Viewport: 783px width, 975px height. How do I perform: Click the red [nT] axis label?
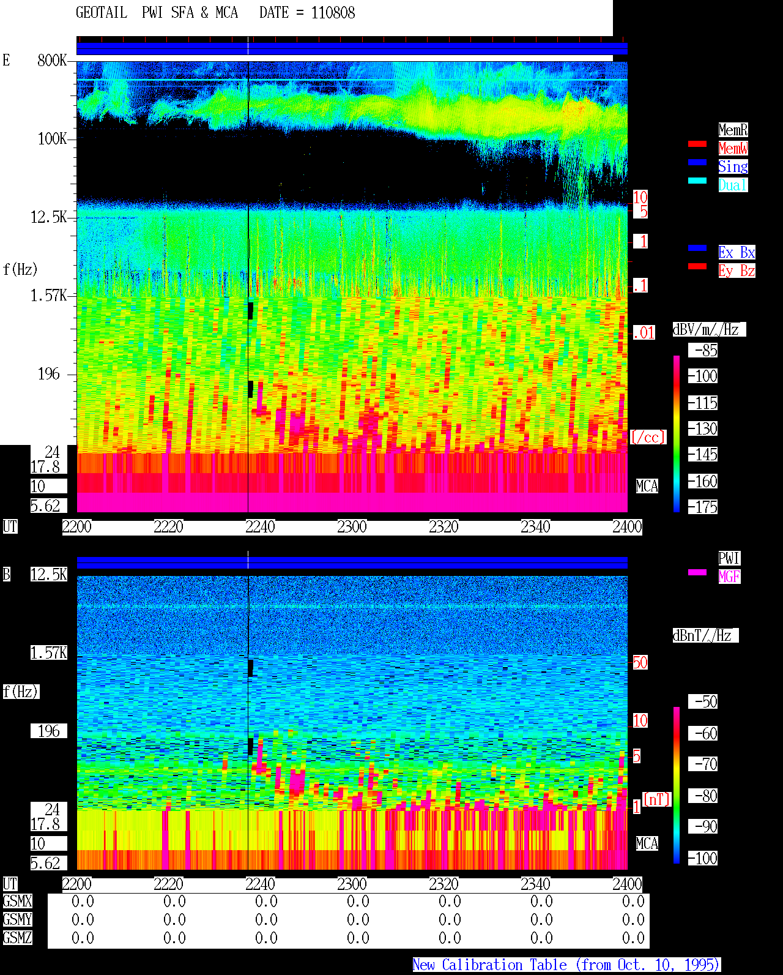click(x=657, y=799)
